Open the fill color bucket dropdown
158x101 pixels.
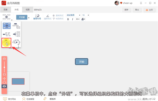83,19
